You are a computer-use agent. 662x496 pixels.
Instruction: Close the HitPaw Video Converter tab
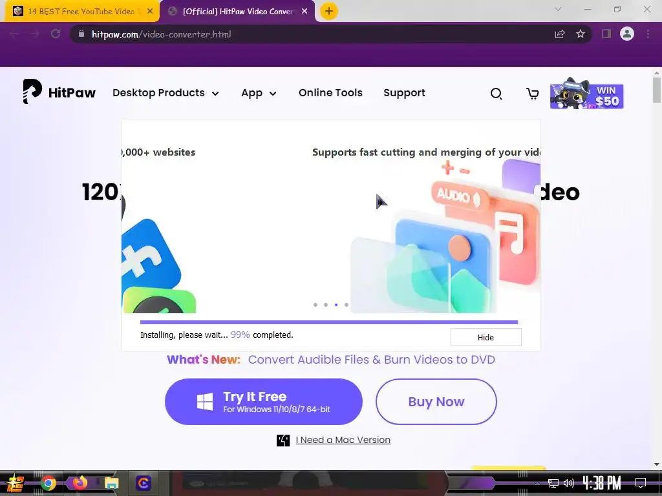tap(304, 12)
